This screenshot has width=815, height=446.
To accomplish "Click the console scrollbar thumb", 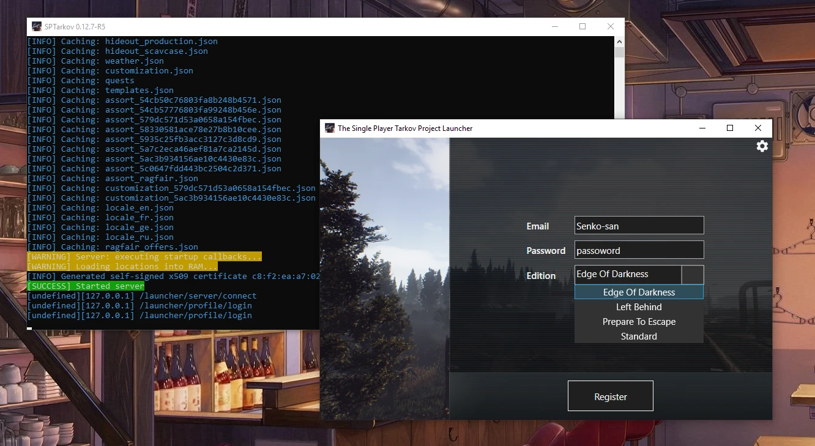I will (x=619, y=52).
